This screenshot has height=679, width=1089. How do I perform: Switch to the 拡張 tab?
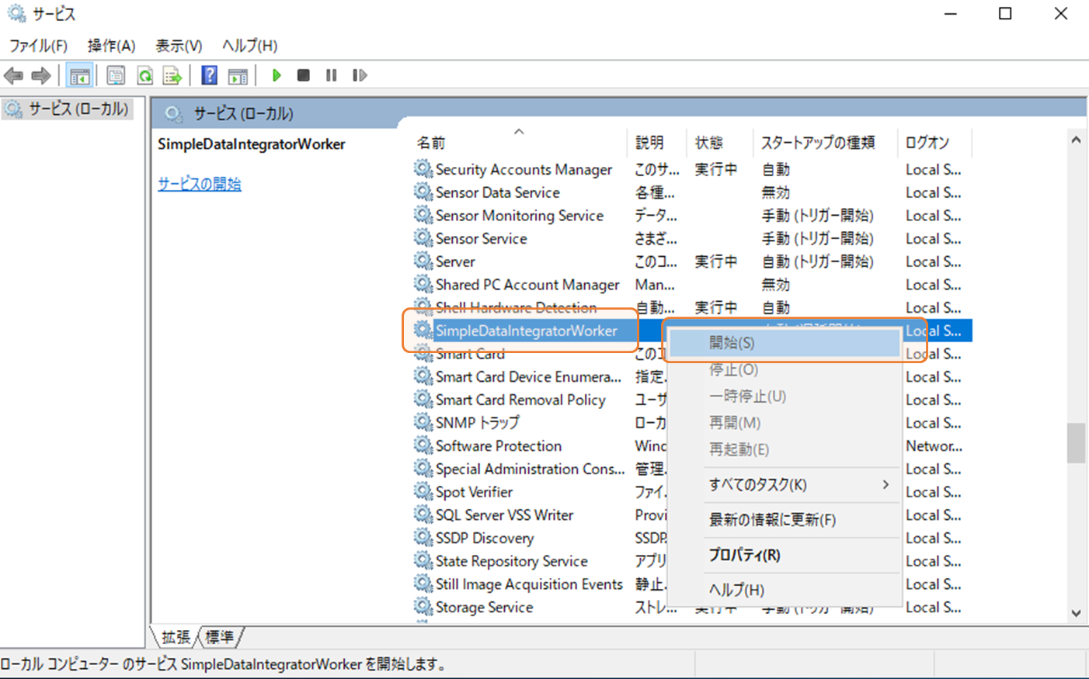point(176,637)
